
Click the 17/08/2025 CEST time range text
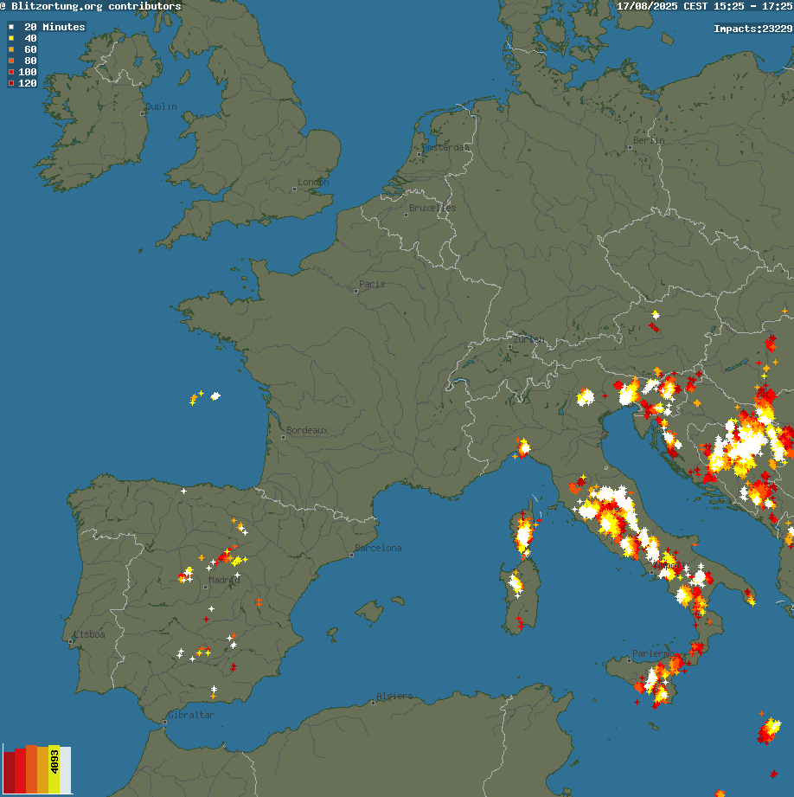(x=705, y=6)
